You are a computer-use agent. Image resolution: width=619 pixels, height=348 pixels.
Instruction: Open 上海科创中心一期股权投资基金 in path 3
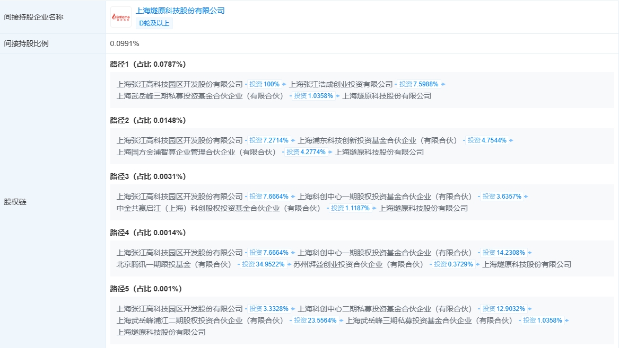385,197
